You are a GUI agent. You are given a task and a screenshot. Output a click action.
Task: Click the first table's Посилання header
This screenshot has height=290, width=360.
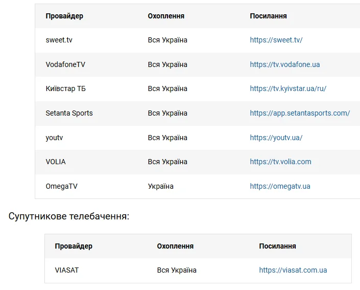pyautogui.click(x=268, y=16)
